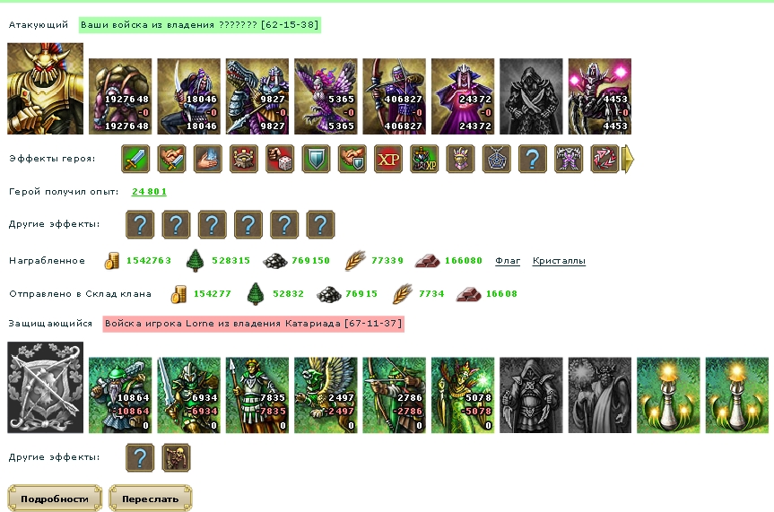Select the fortress castle effect icon
Viewport: 774px width, 512px height.
pyautogui.click(x=243, y=159)
